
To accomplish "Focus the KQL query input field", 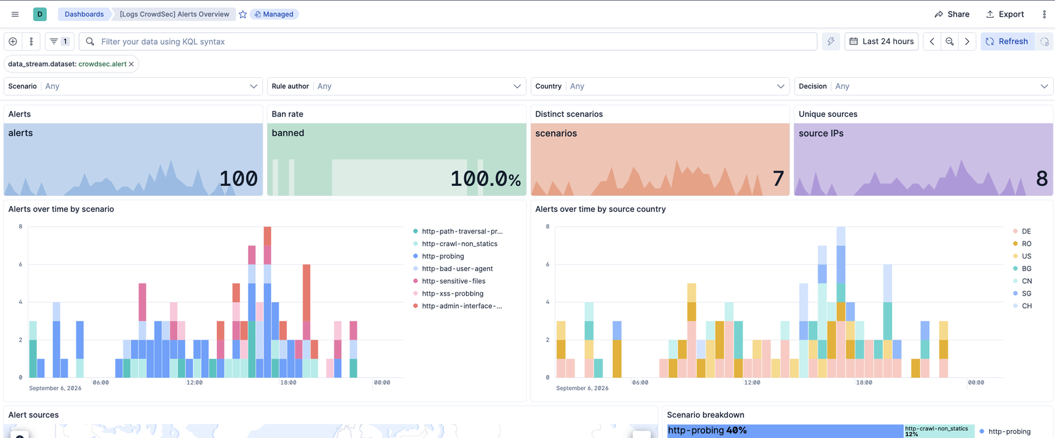I will pos(448,42).
